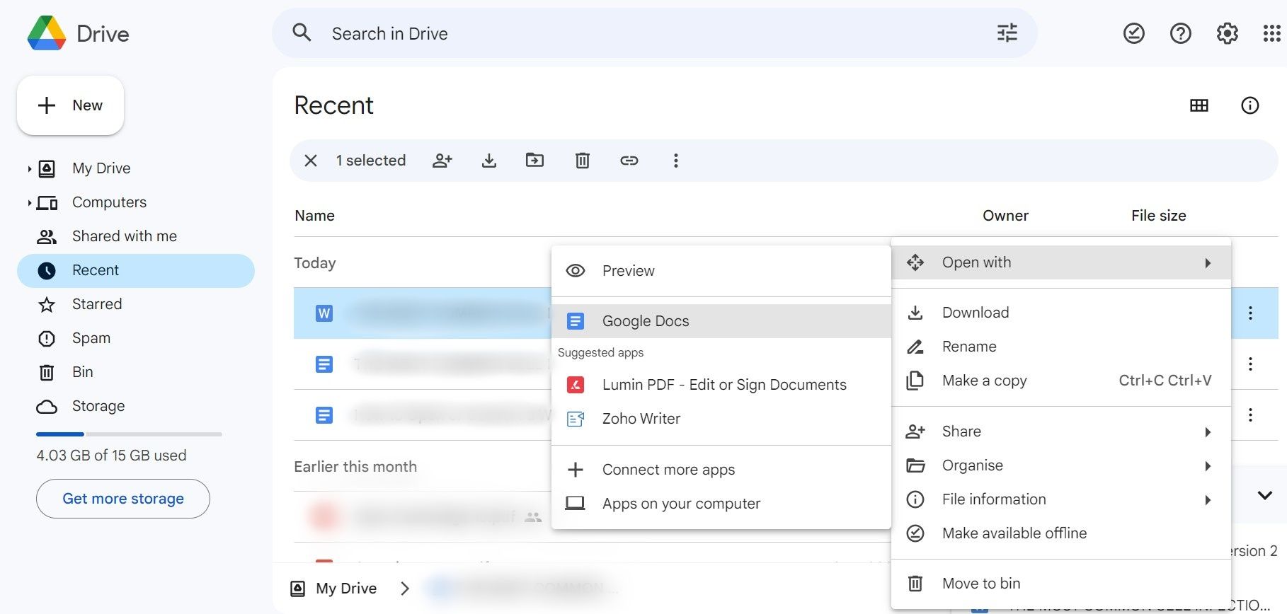Click the Search in Drive field
The width and height of the screenshot is (1287, 614).
pyautogui.click(x=637, y=33)
